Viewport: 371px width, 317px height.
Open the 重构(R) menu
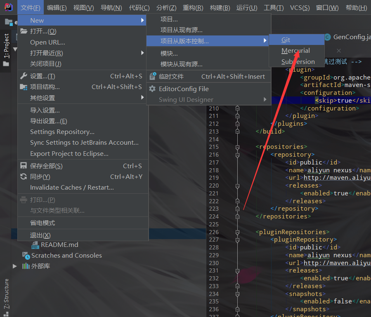pyautogui.click(x=193, y=8)
